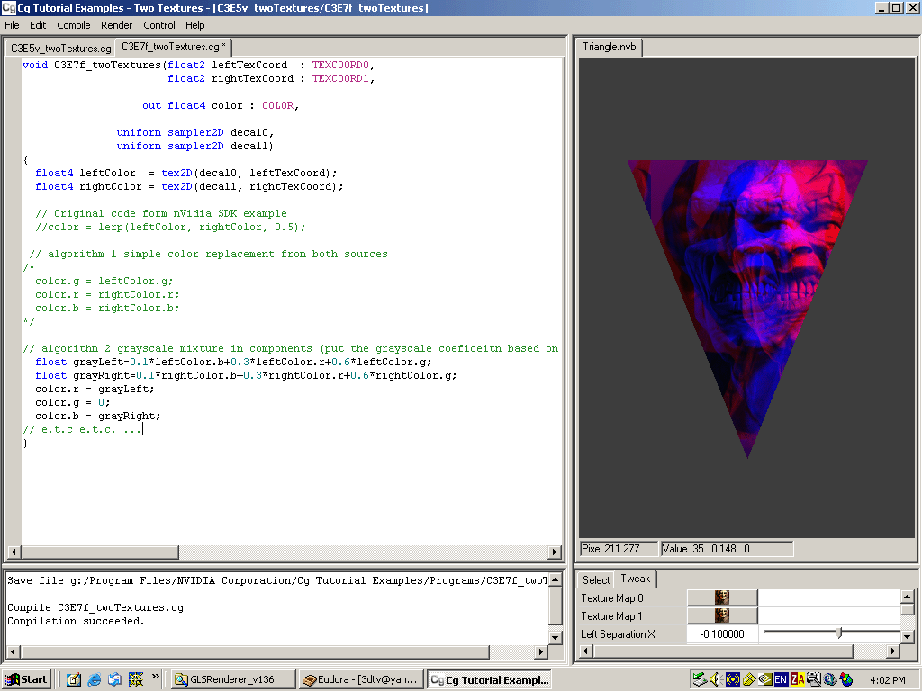Open the Help menu

(x=194, y=25)
